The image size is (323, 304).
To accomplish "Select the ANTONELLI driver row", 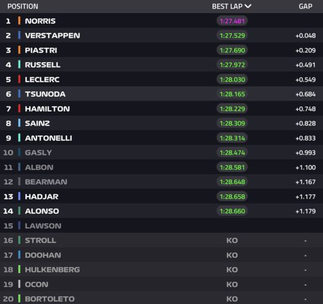I will pos(162,138).
